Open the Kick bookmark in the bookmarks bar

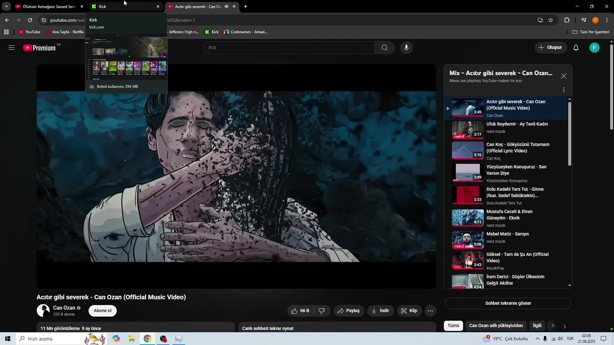212,32
